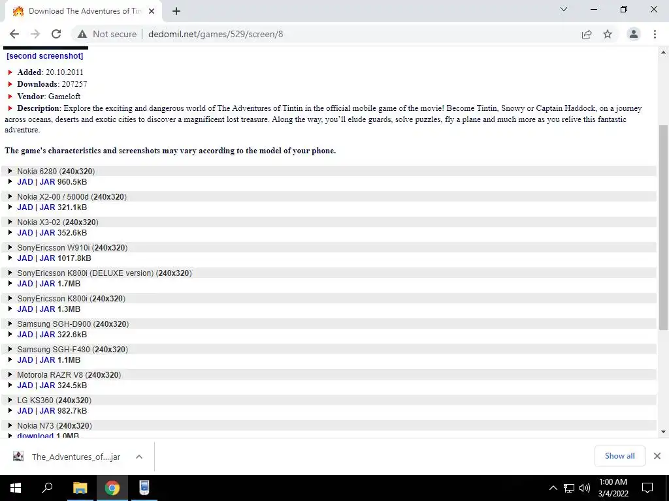The width and height of the screenshot is (669, 501).
Task: Open the notification center icon
Action: tap(647, 488)
